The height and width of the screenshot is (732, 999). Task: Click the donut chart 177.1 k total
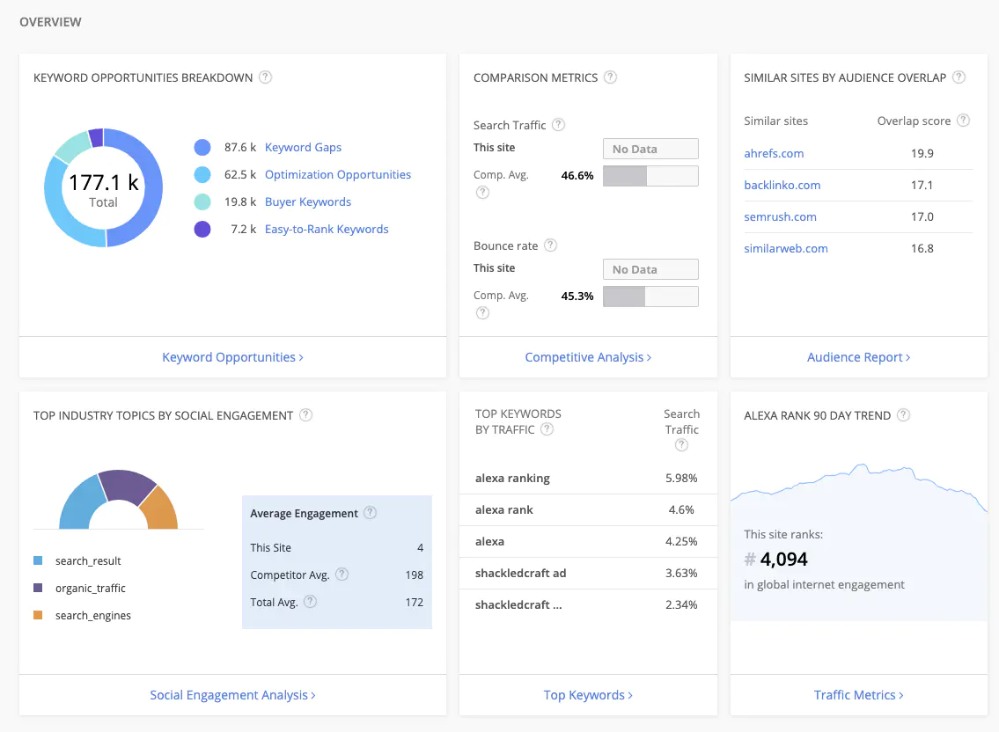point(104,188)
